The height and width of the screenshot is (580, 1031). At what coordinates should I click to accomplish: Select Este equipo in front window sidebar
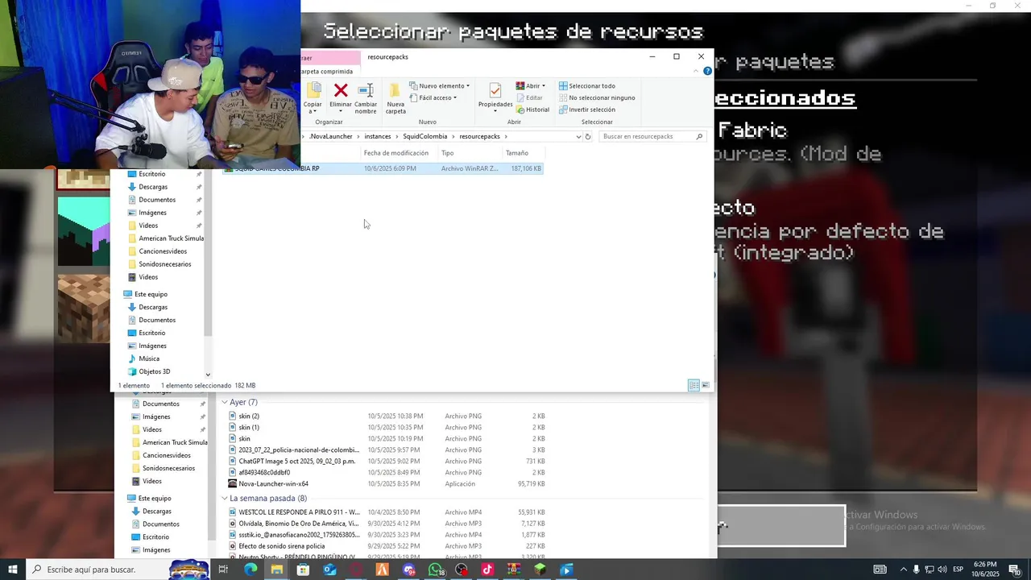coord(145,294)
